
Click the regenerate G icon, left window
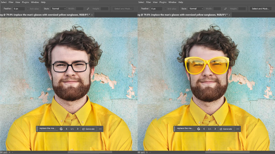61,129
